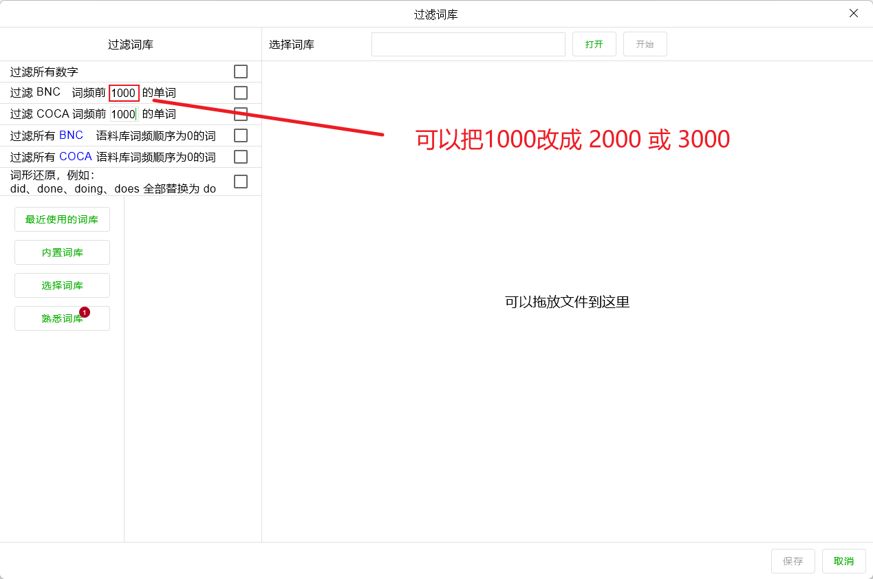This screenshot has height=579, width=873.
Task: Open the 内置词库 panel
Action: pos(62,252)
